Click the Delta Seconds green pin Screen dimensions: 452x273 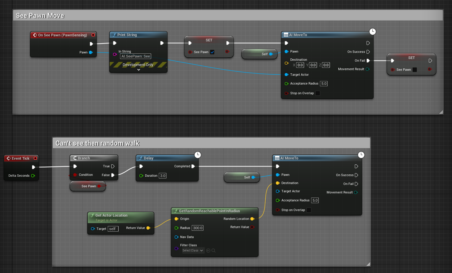coord(33,176)
